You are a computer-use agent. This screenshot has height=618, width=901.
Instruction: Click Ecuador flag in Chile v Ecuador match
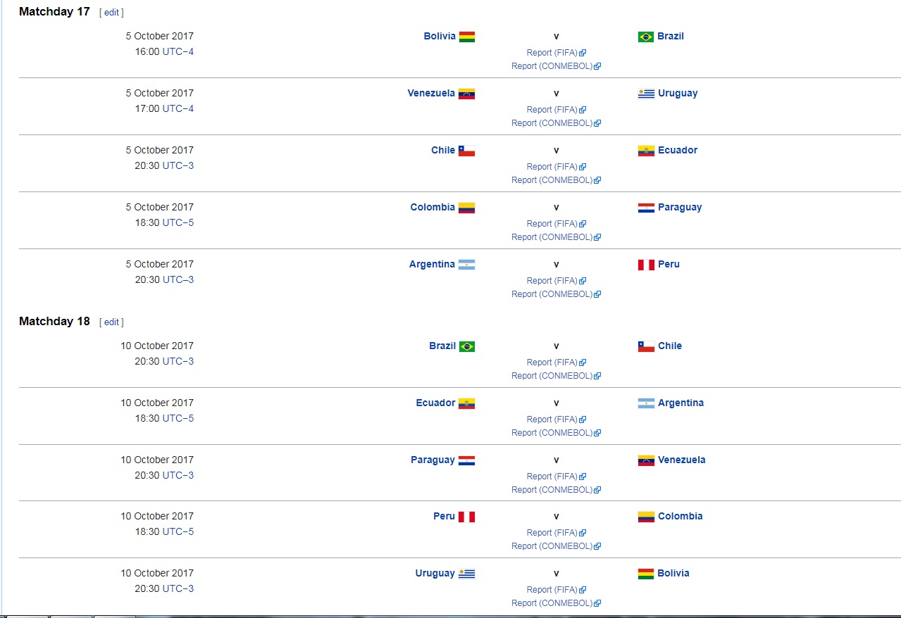click(x=646, y=151)
